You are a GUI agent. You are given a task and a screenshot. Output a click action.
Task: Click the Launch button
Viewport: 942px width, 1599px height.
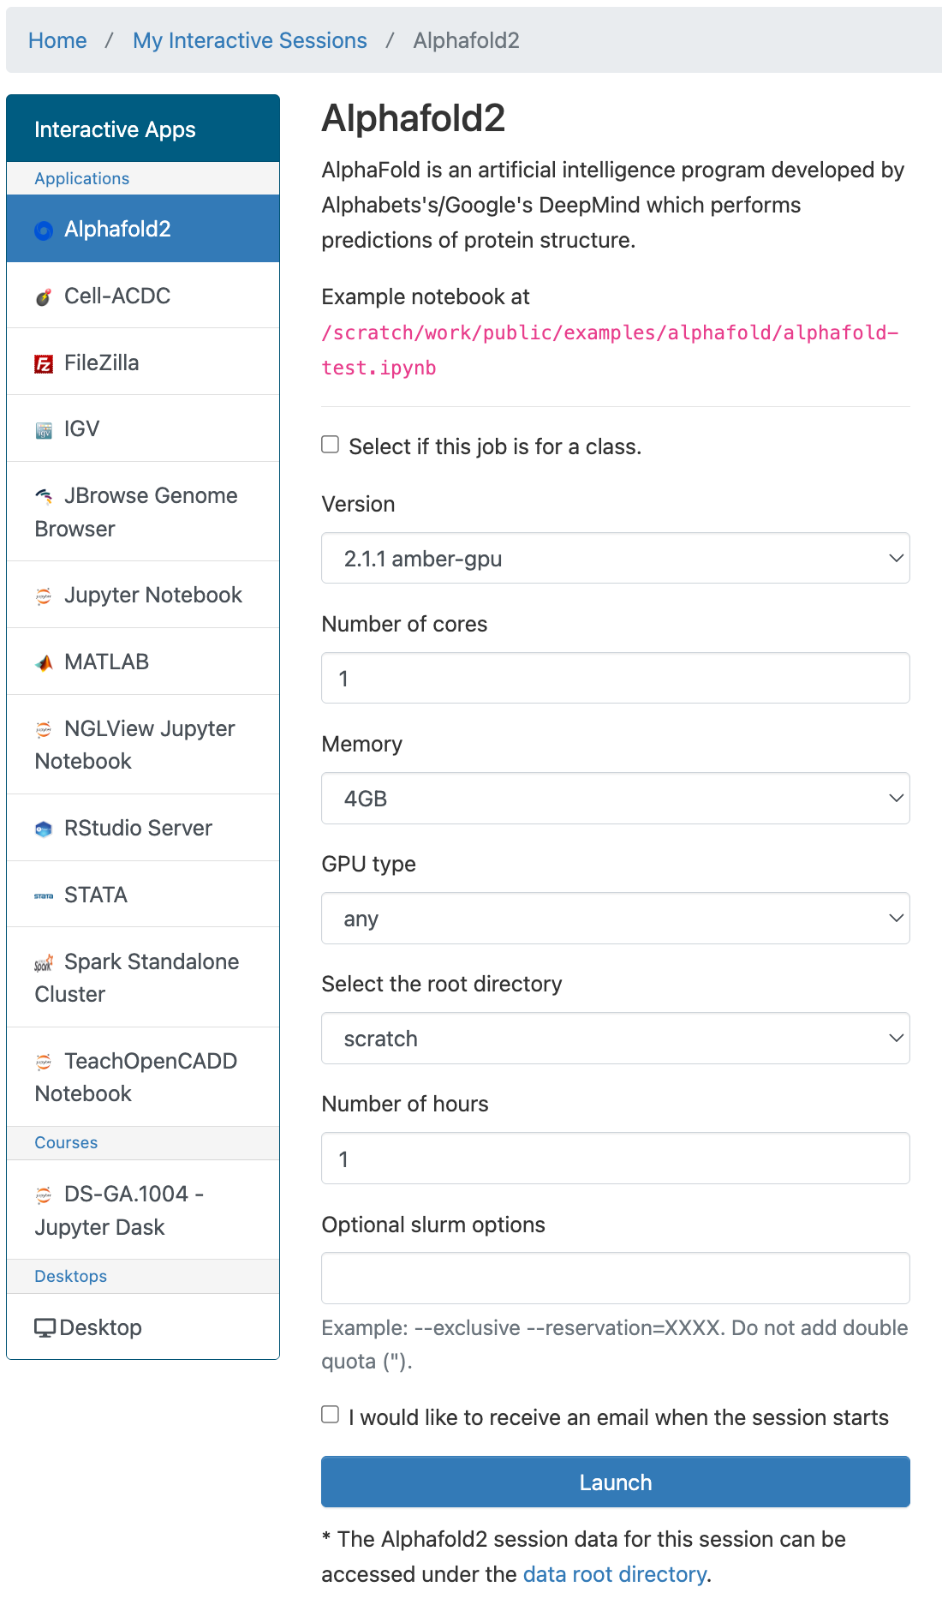click(616, 1482)
